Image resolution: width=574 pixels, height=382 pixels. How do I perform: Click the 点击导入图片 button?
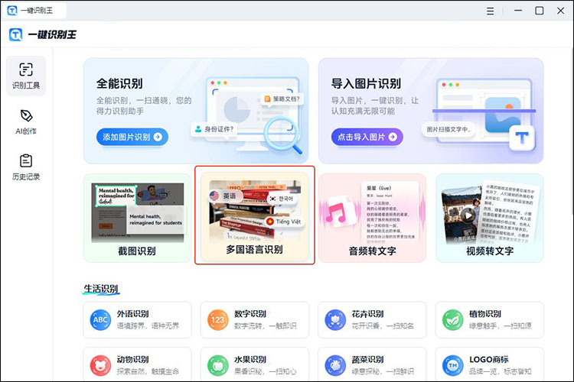367,137
